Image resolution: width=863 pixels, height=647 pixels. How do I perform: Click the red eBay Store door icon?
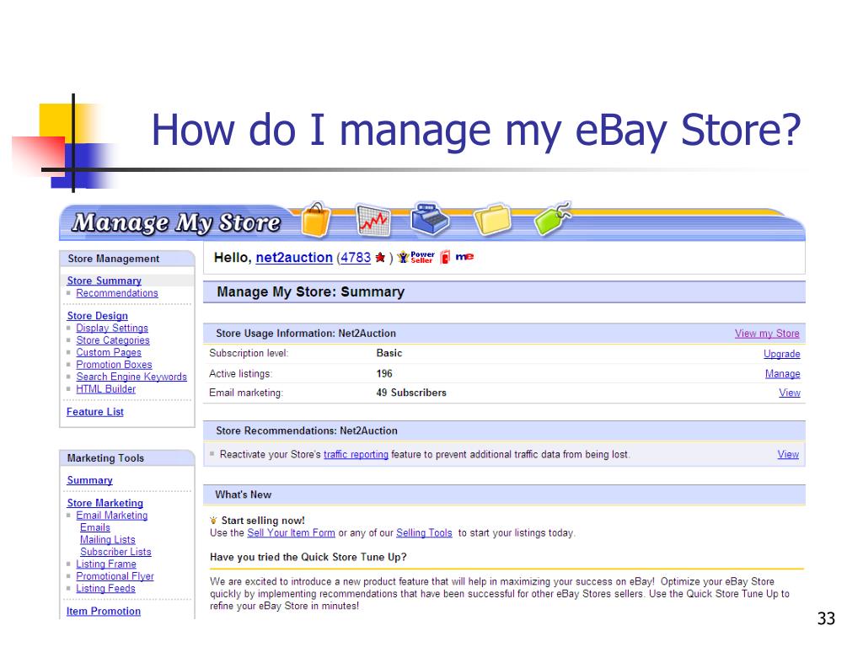tap(445, 257)
